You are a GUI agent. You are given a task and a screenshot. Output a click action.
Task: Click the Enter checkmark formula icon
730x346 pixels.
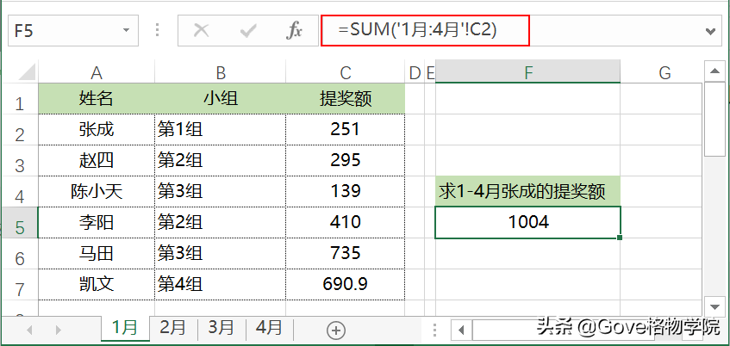tap(249, 31)
